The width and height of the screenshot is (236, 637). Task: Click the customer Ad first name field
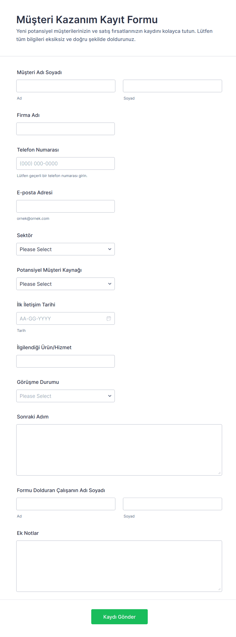pos(66,86)
